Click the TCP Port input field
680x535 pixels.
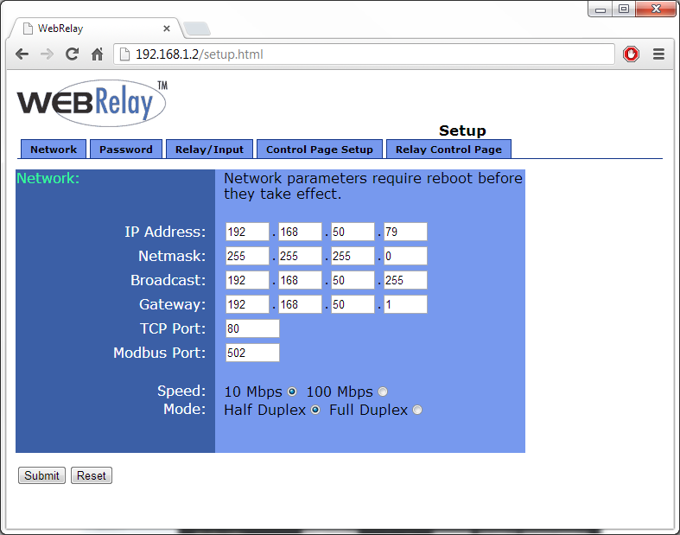point(252,328)
